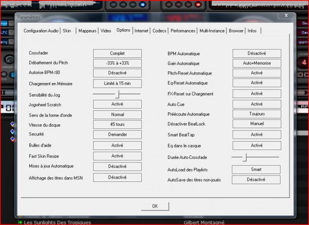Click the topmost blue plus icon at left
The width and height of the screenshot is (309, 225).
12,124
